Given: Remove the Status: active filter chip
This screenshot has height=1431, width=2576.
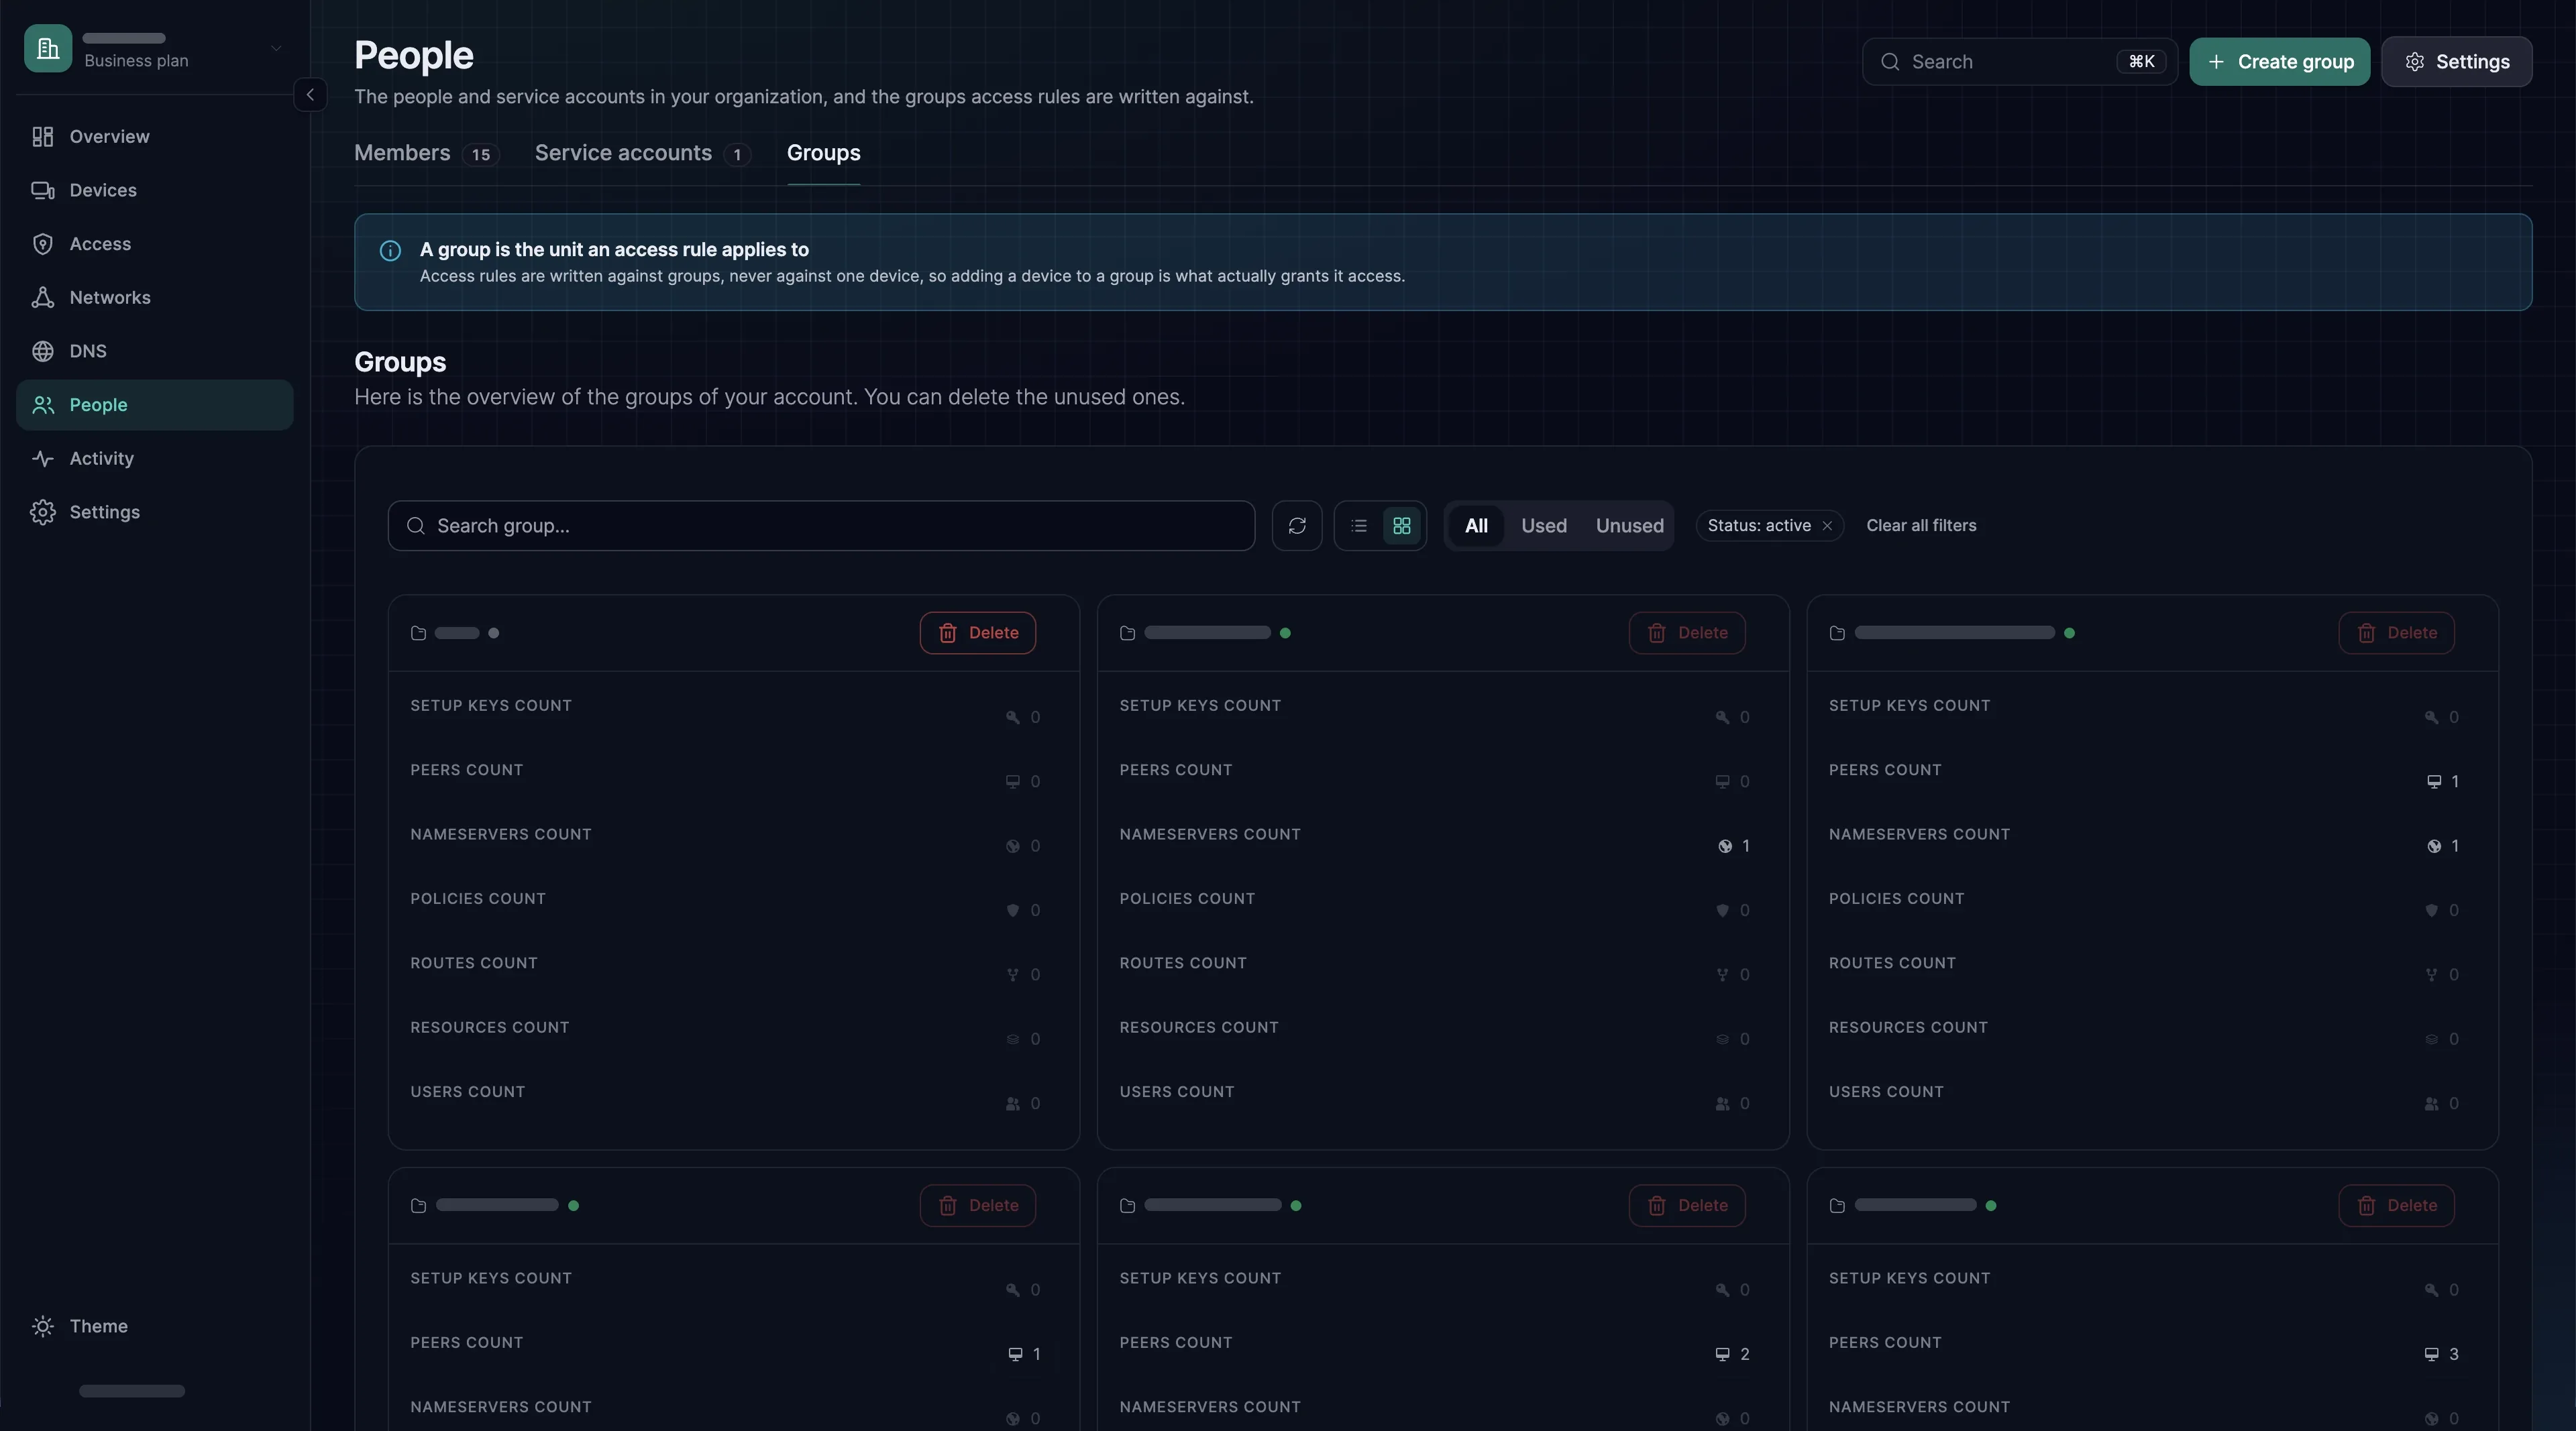Looking at the screenshot, I should point(1827,526).
